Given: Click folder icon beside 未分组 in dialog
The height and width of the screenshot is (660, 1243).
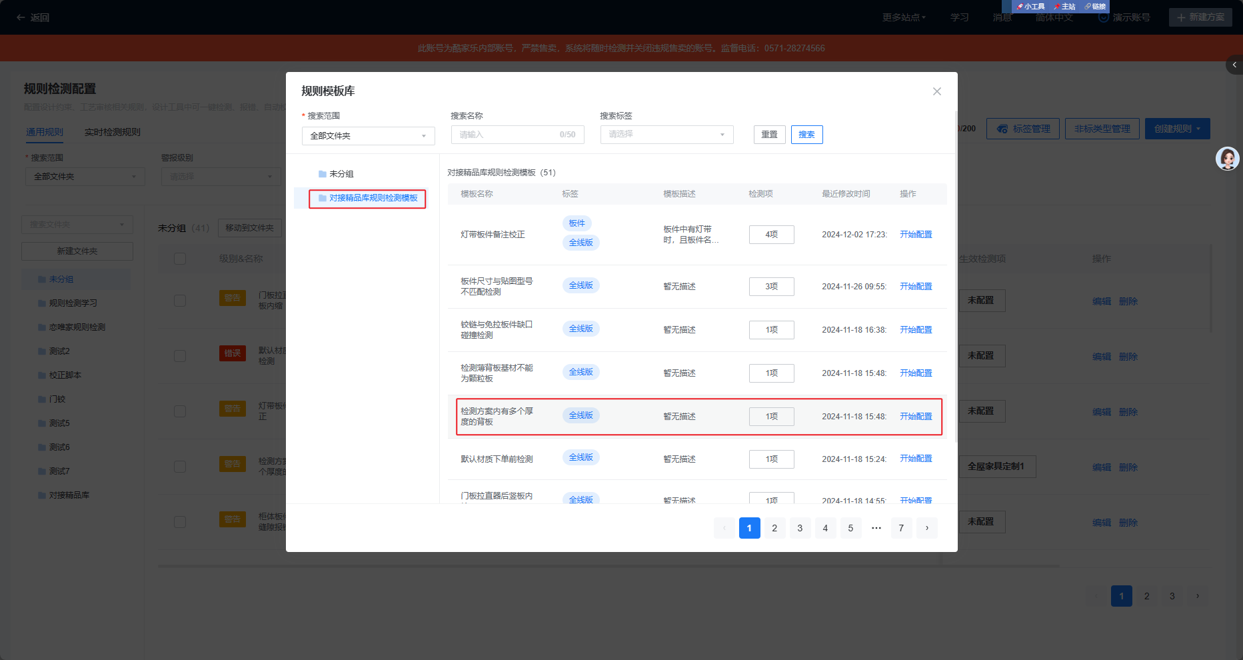Looking at the screenshot, I should coord(323,174).
